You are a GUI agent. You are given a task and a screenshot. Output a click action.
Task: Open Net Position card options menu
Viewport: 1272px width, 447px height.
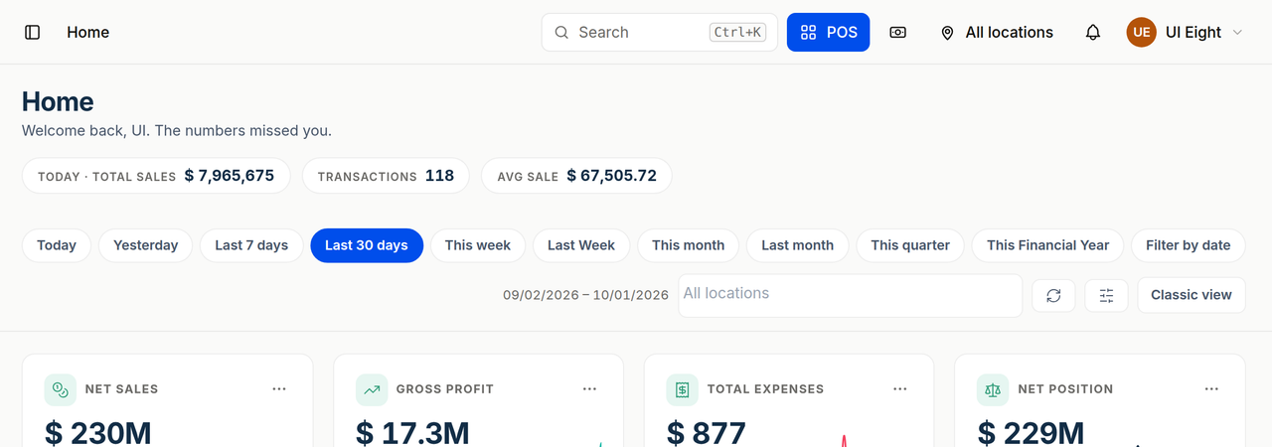pos(1211,389)
